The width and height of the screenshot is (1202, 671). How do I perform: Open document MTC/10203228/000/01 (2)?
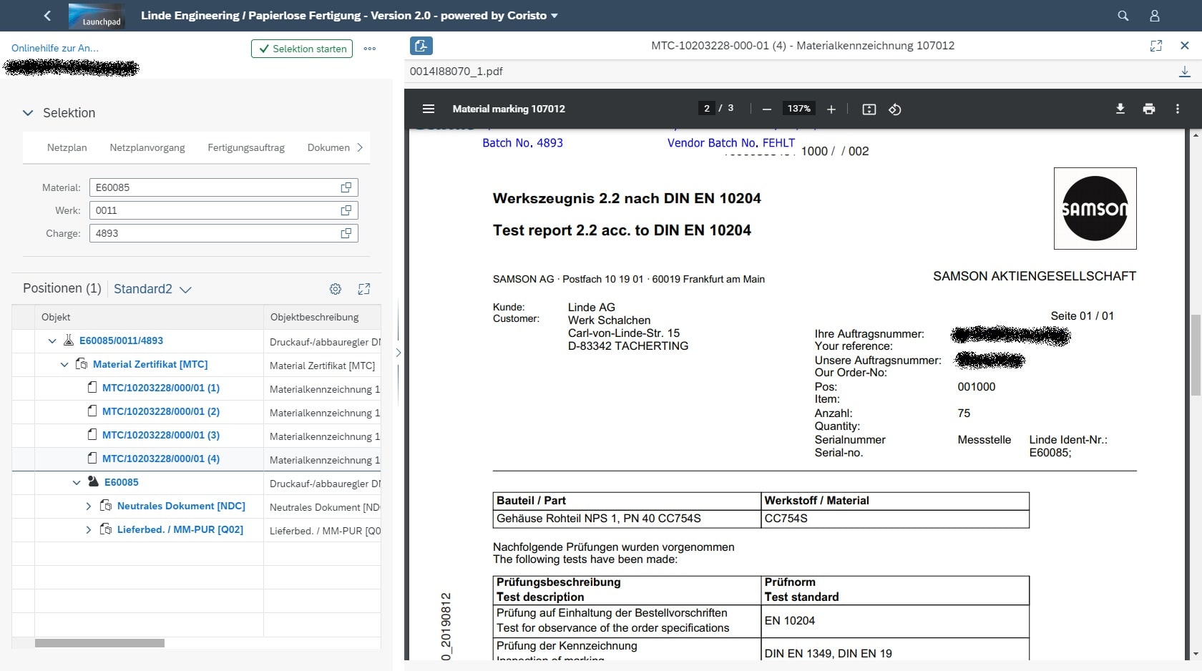[161, 411]
